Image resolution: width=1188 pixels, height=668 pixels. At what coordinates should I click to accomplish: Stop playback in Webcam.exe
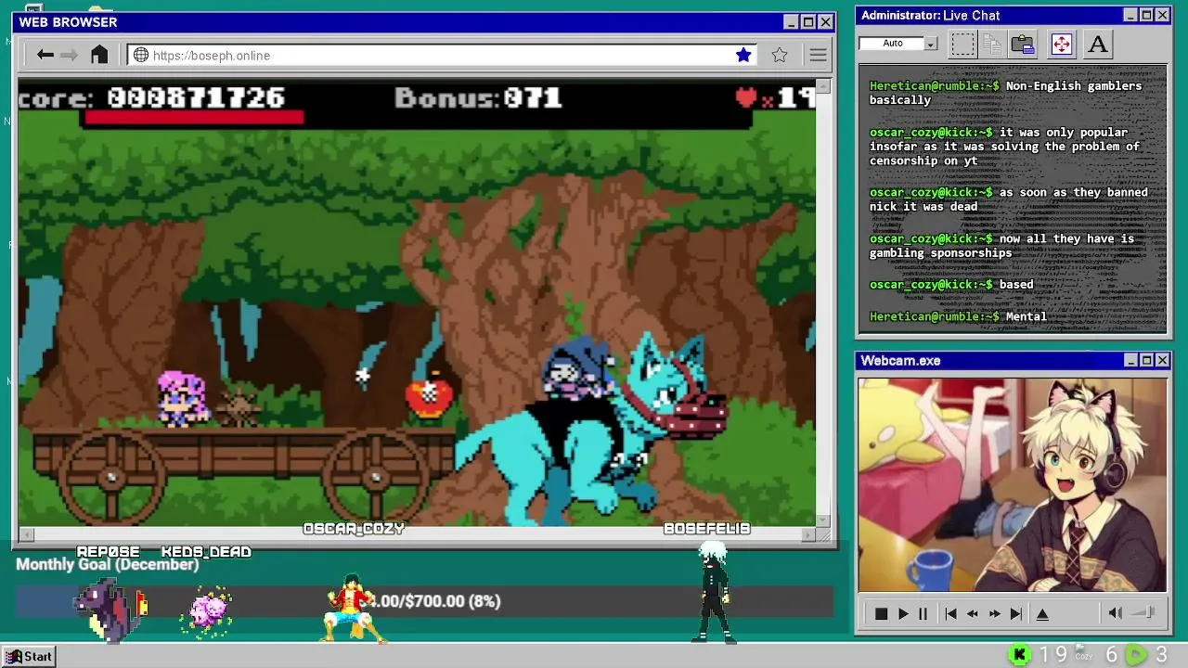(881, 613)
